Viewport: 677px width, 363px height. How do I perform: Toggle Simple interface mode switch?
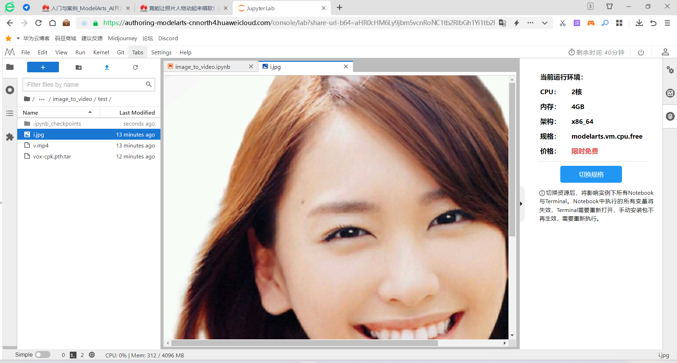pos(43,355)
